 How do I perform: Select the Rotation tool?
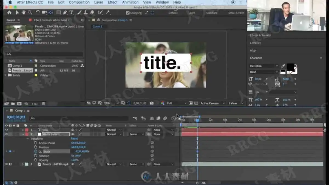pos(38,13)
